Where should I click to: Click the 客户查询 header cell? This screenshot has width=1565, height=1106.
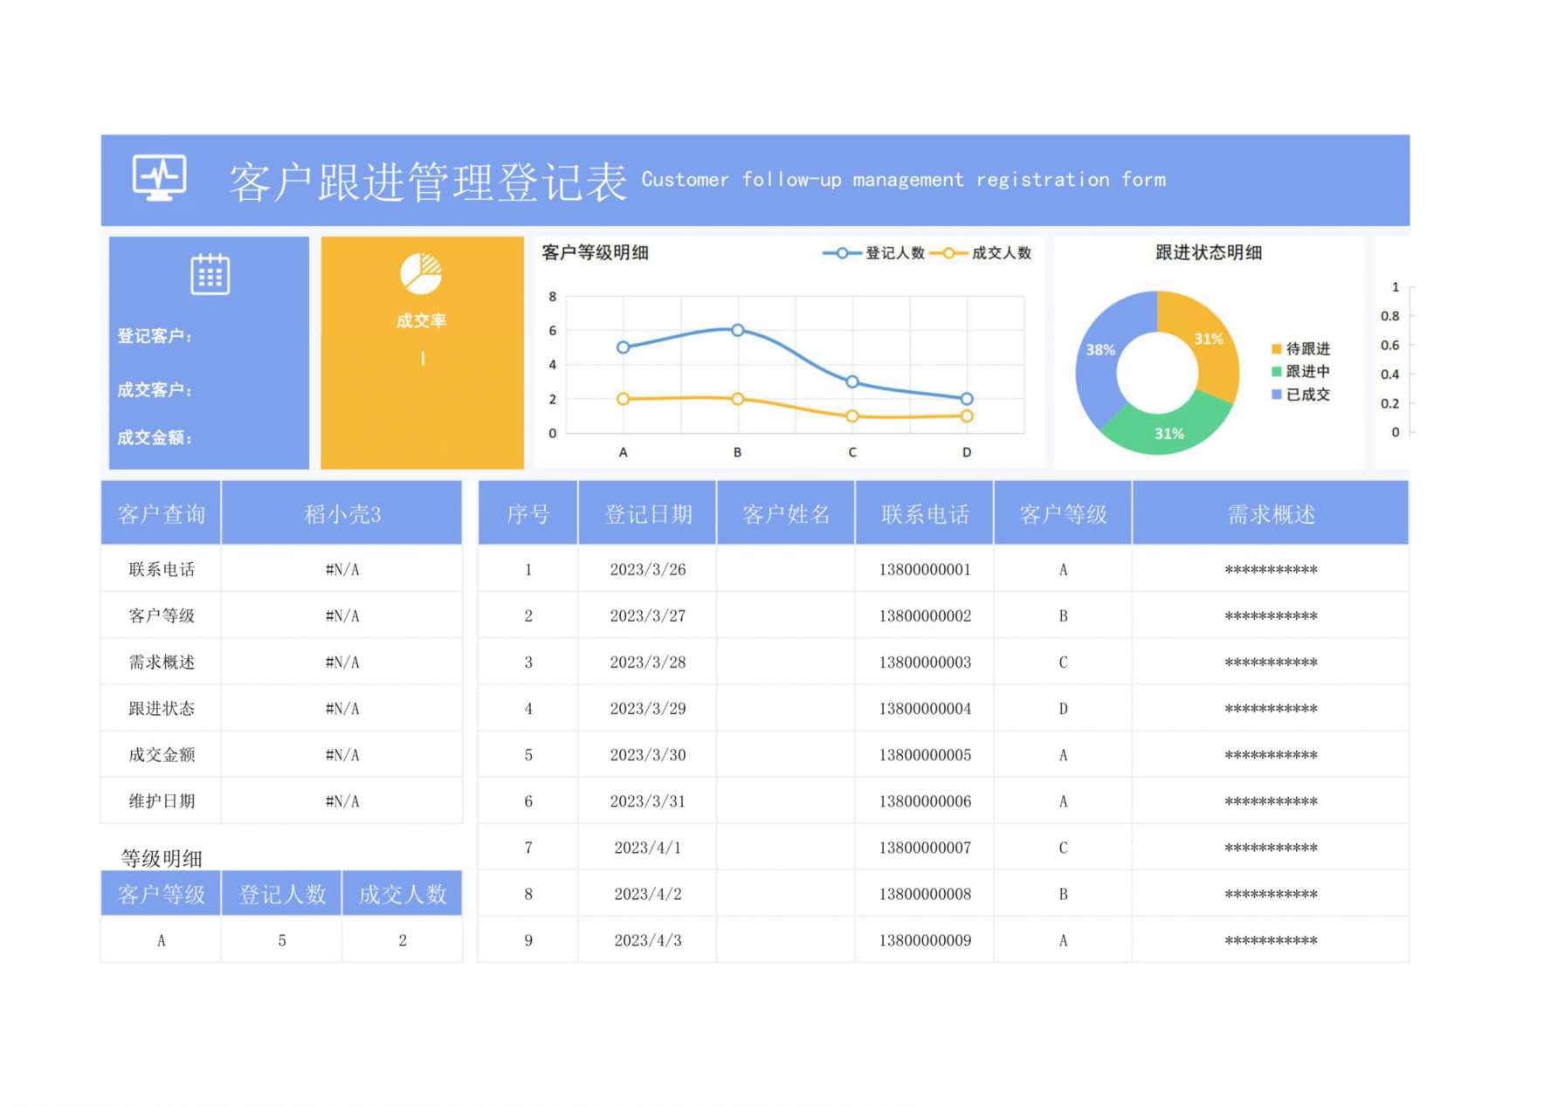[x=161, y=513]
